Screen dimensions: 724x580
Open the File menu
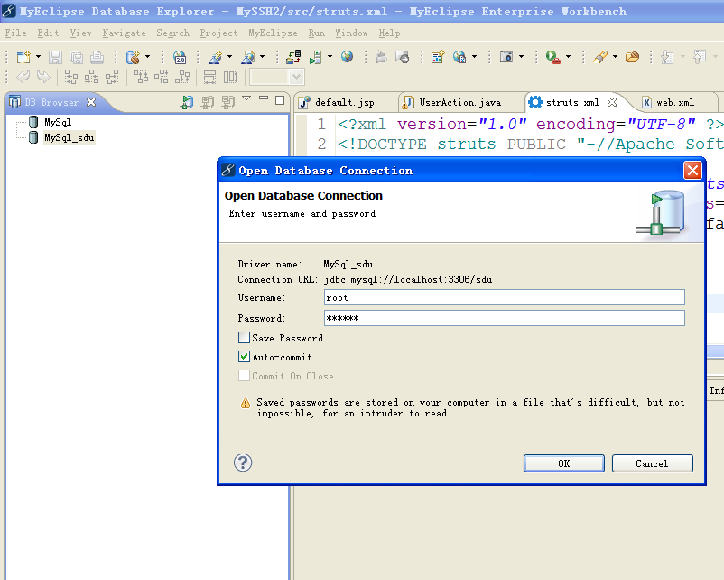pyautogui.click(x=15, y=33)
